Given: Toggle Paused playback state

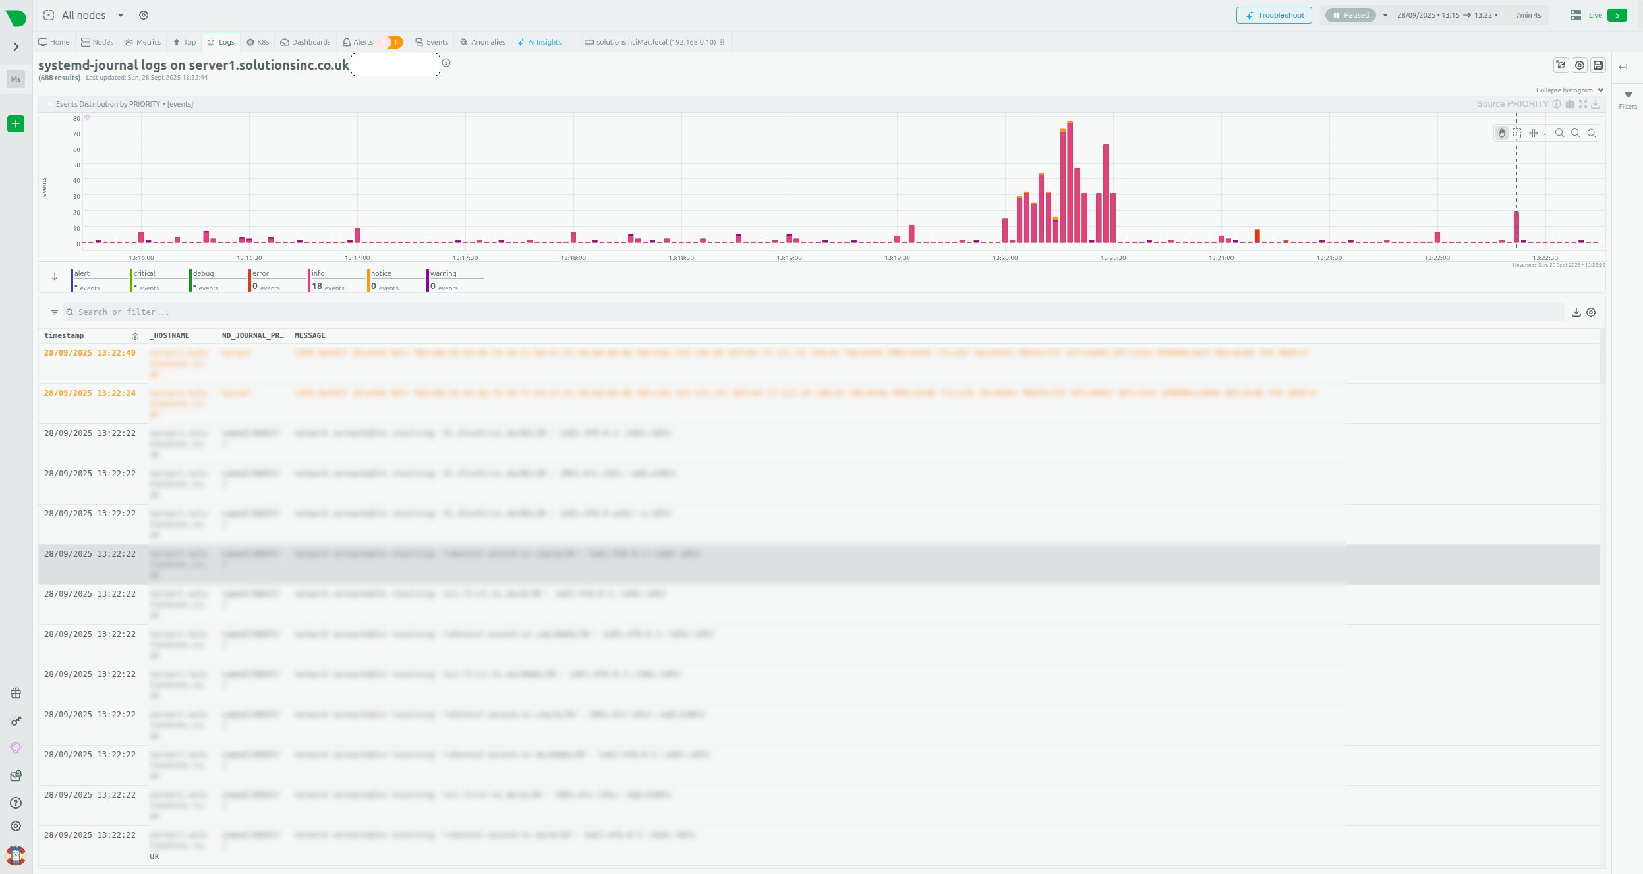Looking at the screenshot, I should (1350, 15).
